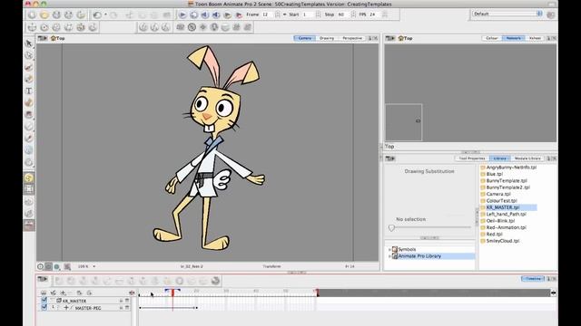Screen dimensions: 581x326
Task: Switch to the Camera view tab
Action: pos(305,38)
